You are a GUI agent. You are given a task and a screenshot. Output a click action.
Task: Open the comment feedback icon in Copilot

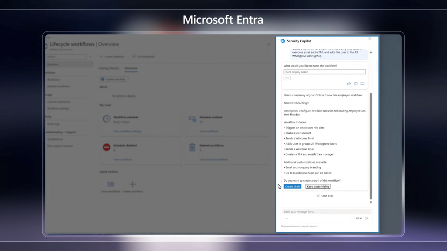pyautogui.click(x=362, y=84)
